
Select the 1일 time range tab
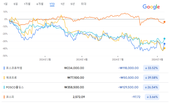pyautogui.click(x=6, y=4)
